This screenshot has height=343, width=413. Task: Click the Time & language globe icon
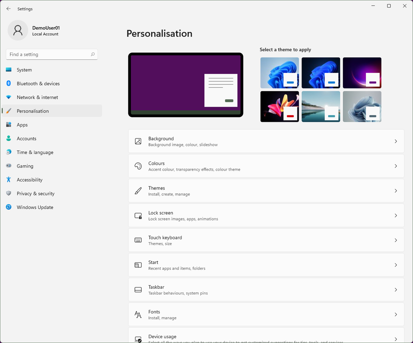(x=9, y=152)
